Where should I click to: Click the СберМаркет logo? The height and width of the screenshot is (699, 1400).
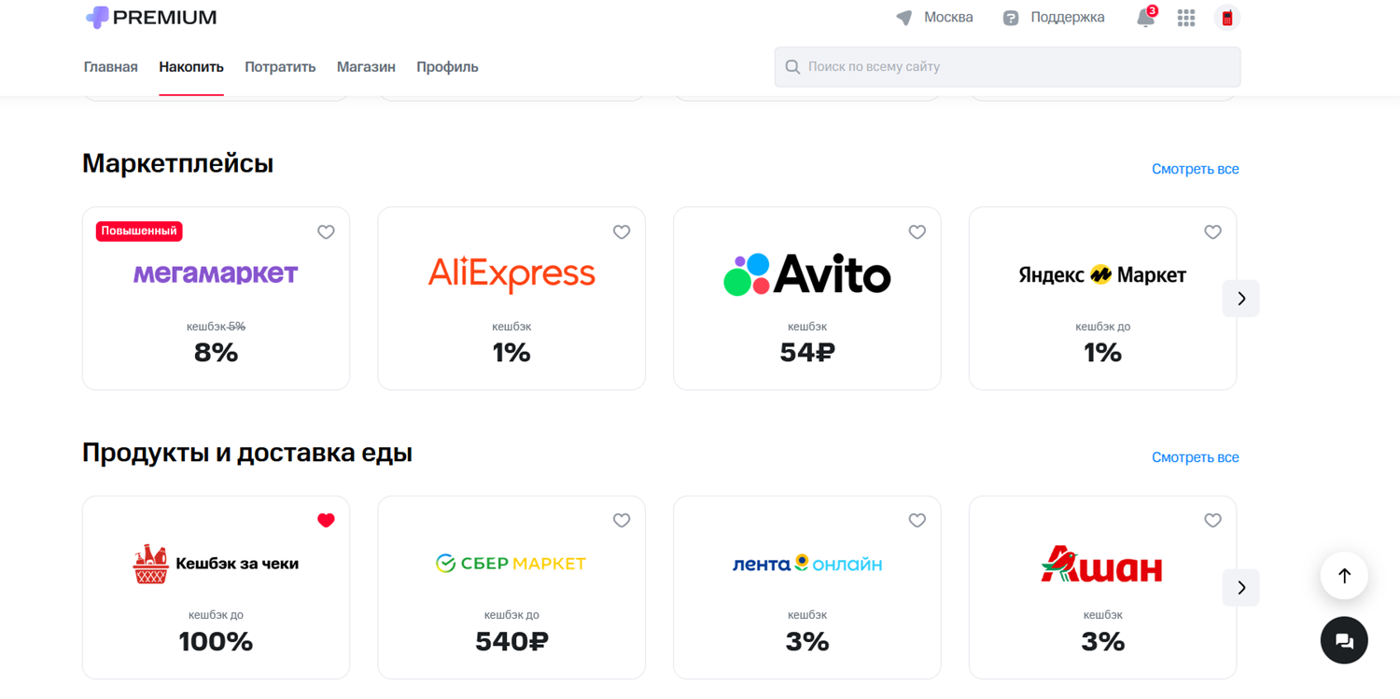pyautogui.click(x=511, y=563)
